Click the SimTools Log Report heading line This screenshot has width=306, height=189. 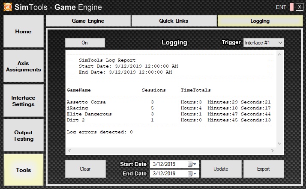pyautogui.click(x=107, y=60)
